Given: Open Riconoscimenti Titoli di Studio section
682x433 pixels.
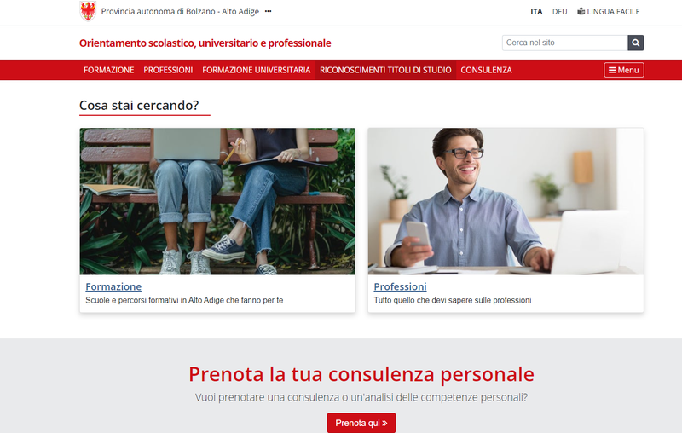Looking at the screenshot, I should [x=385, y=70].
